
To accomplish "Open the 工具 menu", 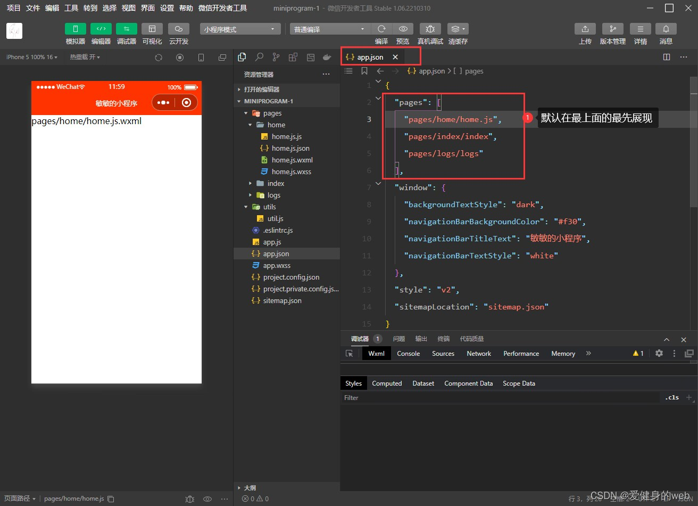I will click(71, 8).
